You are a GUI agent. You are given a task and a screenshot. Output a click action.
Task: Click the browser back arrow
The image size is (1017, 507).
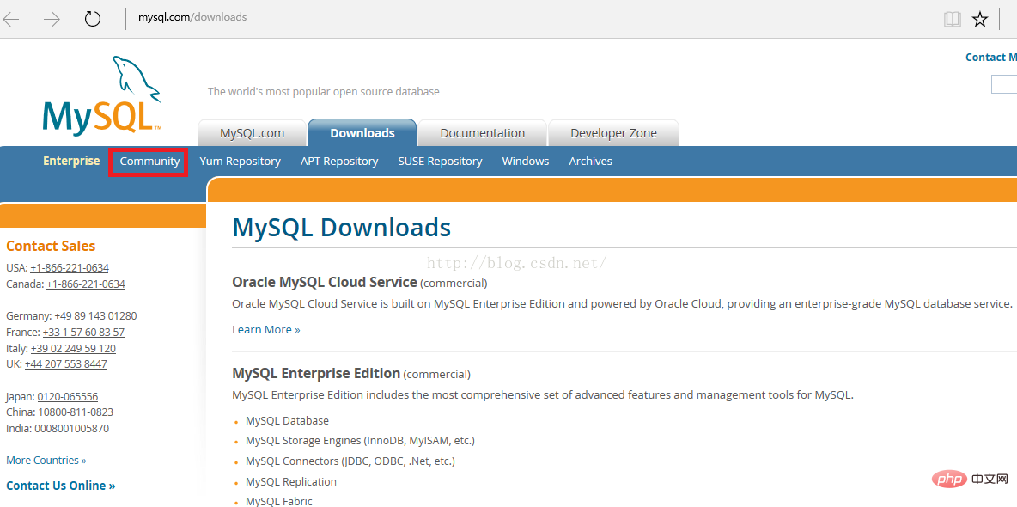[x=11, y=19]
